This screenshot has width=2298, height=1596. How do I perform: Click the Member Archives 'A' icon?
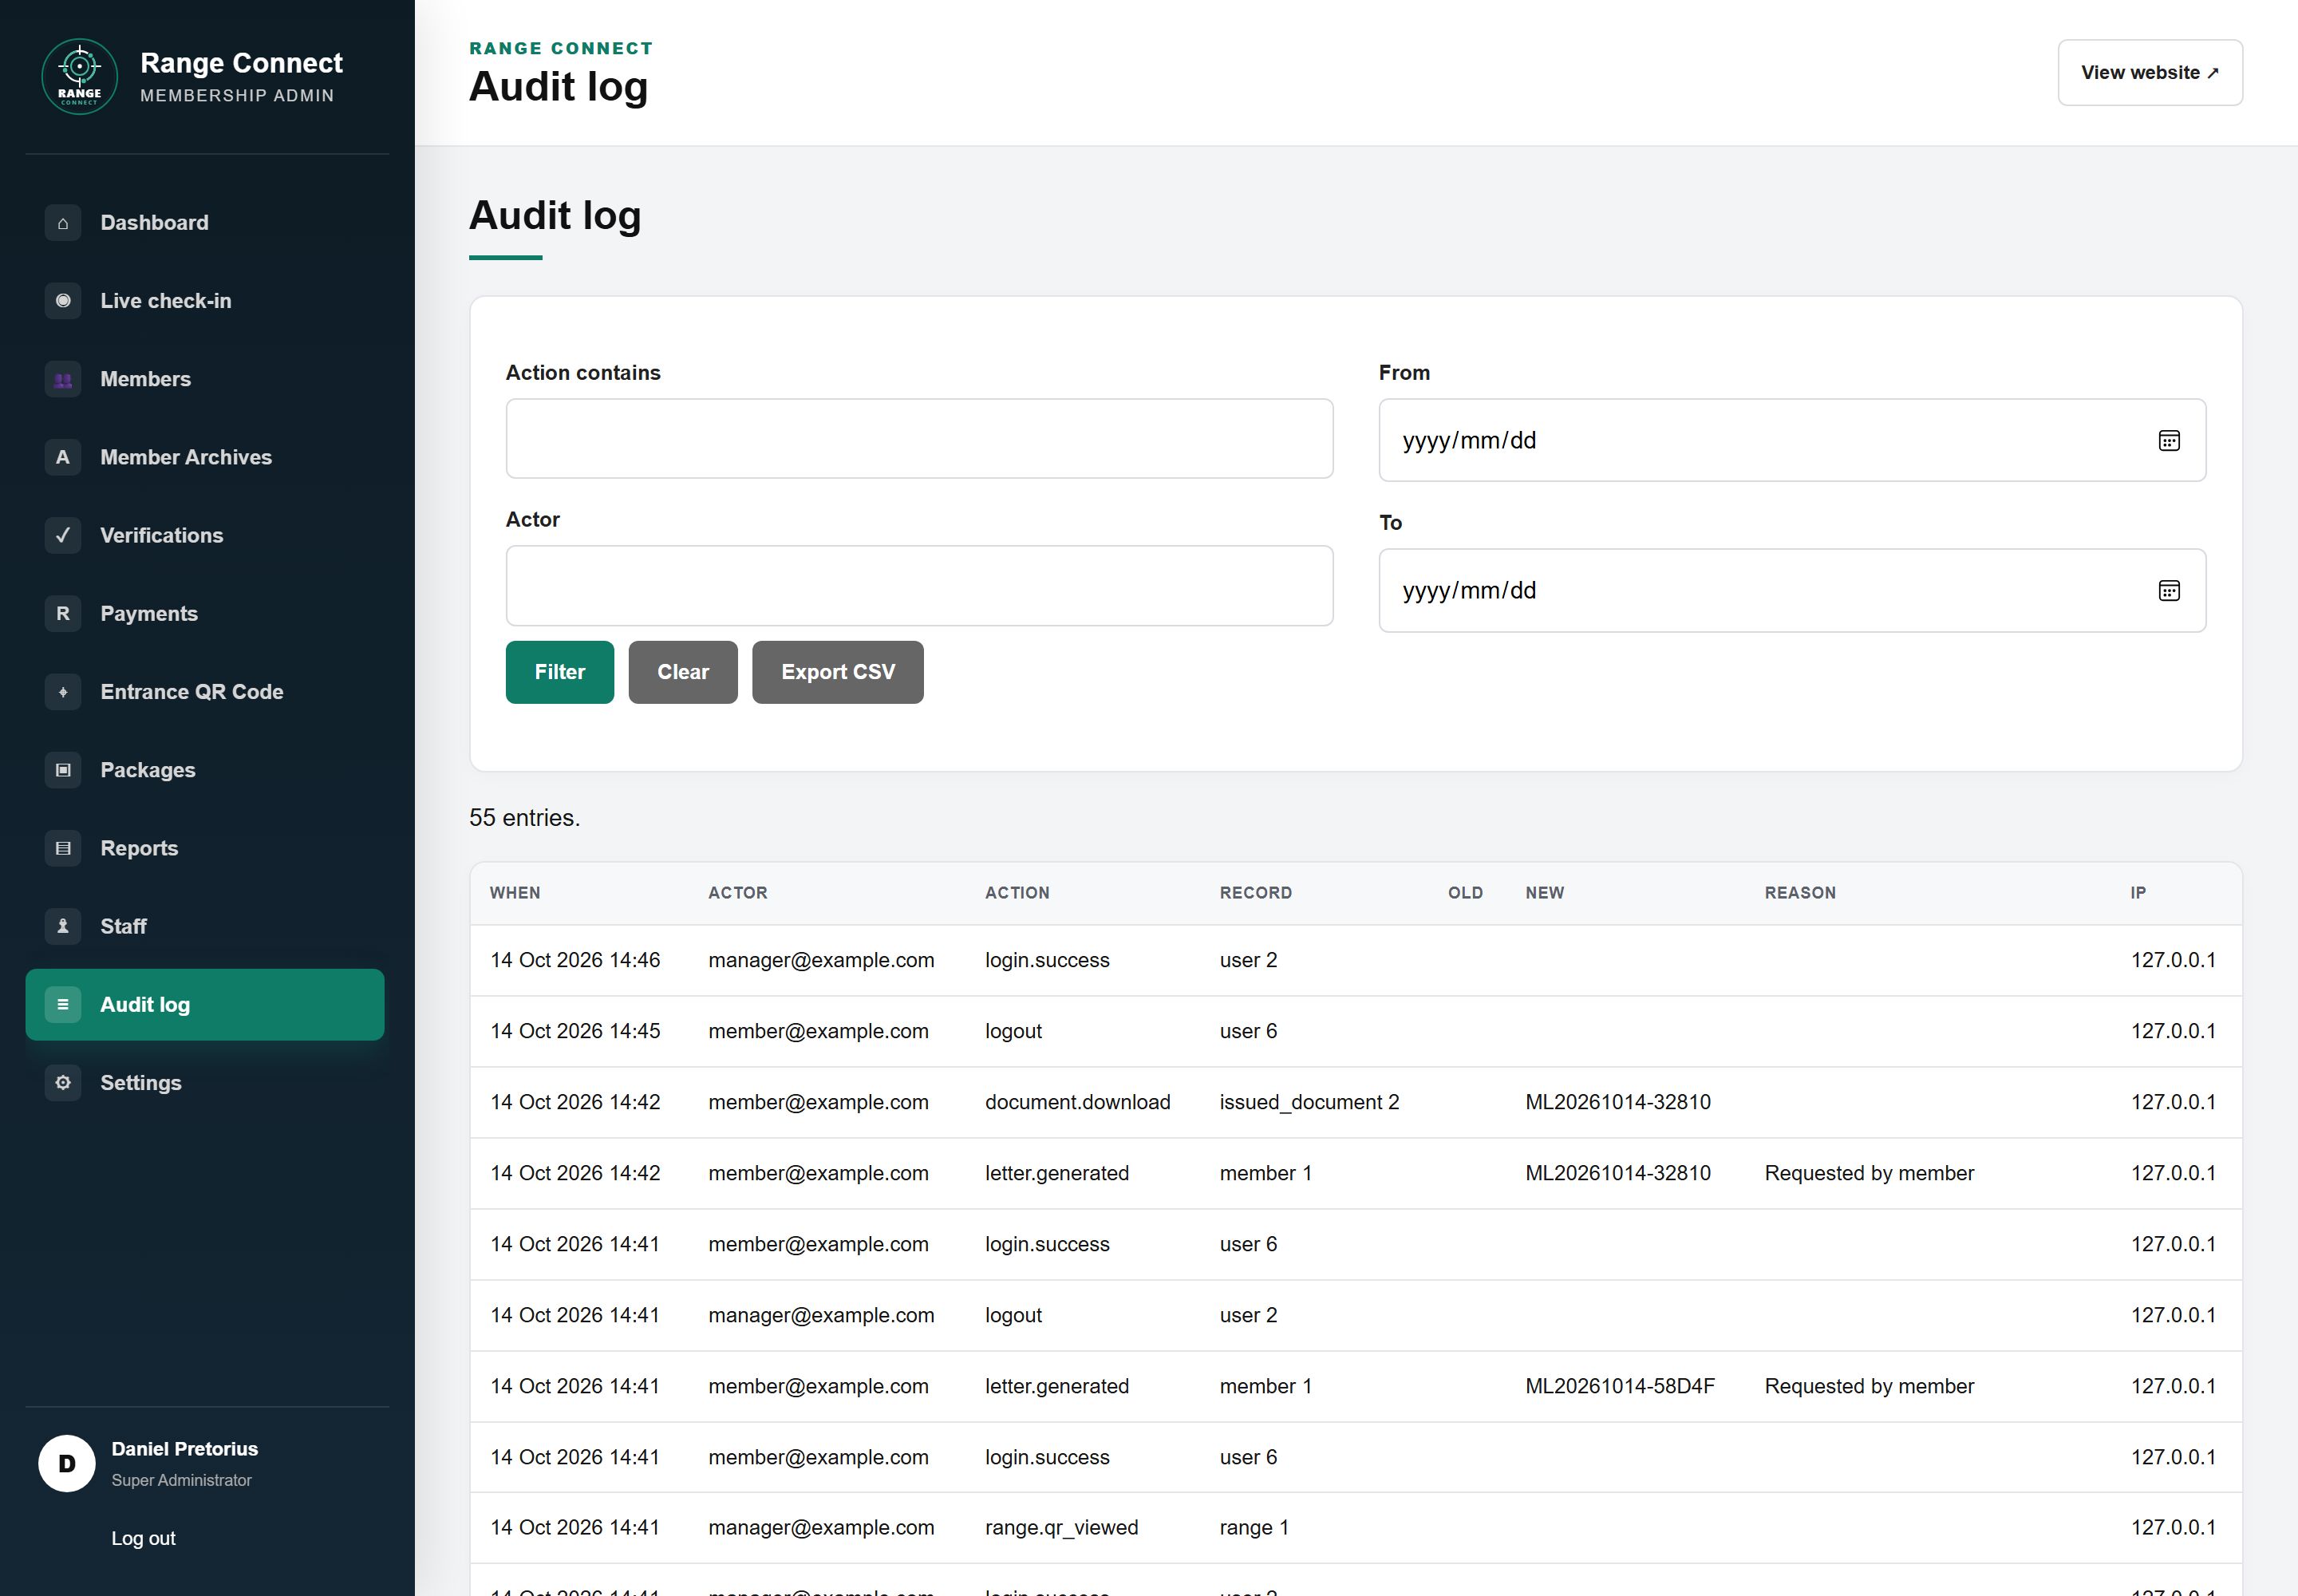click(x=63, y=457)
